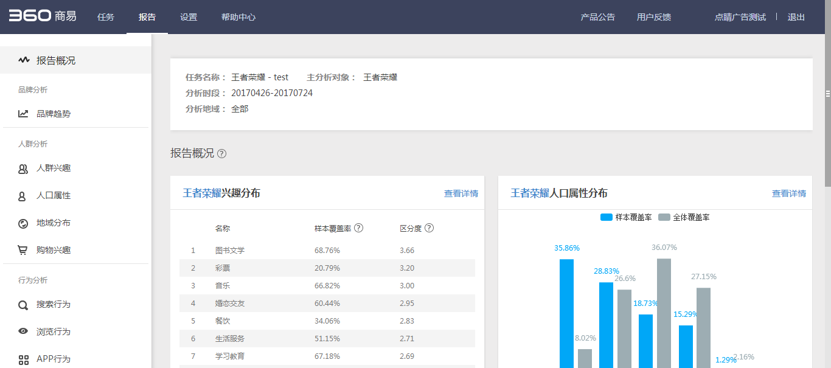The width and height of the screenshot is (831, 368).
Task: Open the 设置 menu item
Action: click(189, 17)
